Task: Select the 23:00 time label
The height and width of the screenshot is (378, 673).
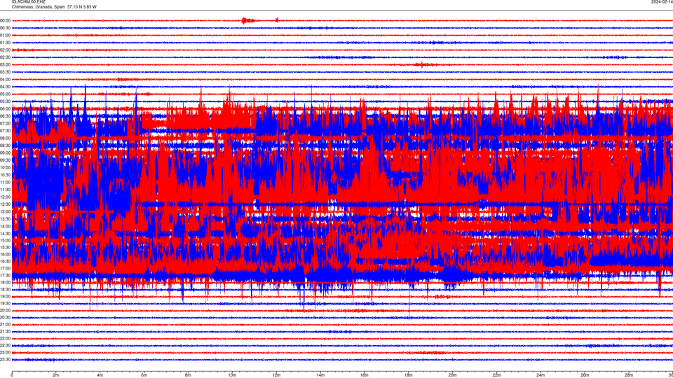Action: point(5,353)
